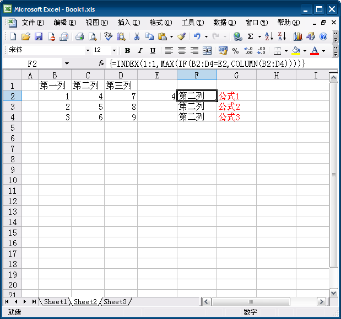341x319 pixels.
Task: Open the 数据(D) menu
Action: 224,23
